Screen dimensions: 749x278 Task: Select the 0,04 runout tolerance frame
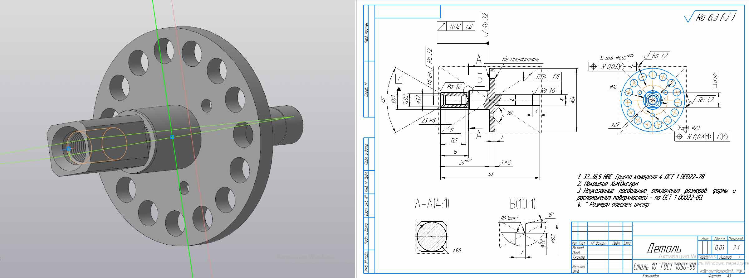coord(542,77)
